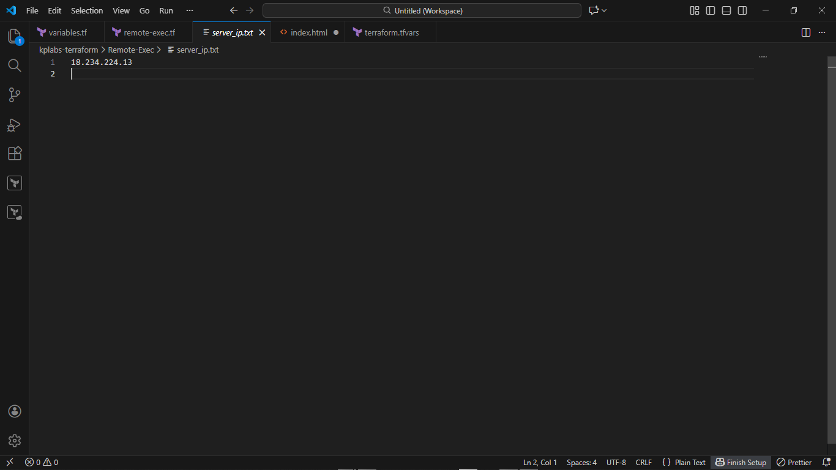The image size is (836, 470).
Task: Open the Search view icon
Action: point(15,65)
